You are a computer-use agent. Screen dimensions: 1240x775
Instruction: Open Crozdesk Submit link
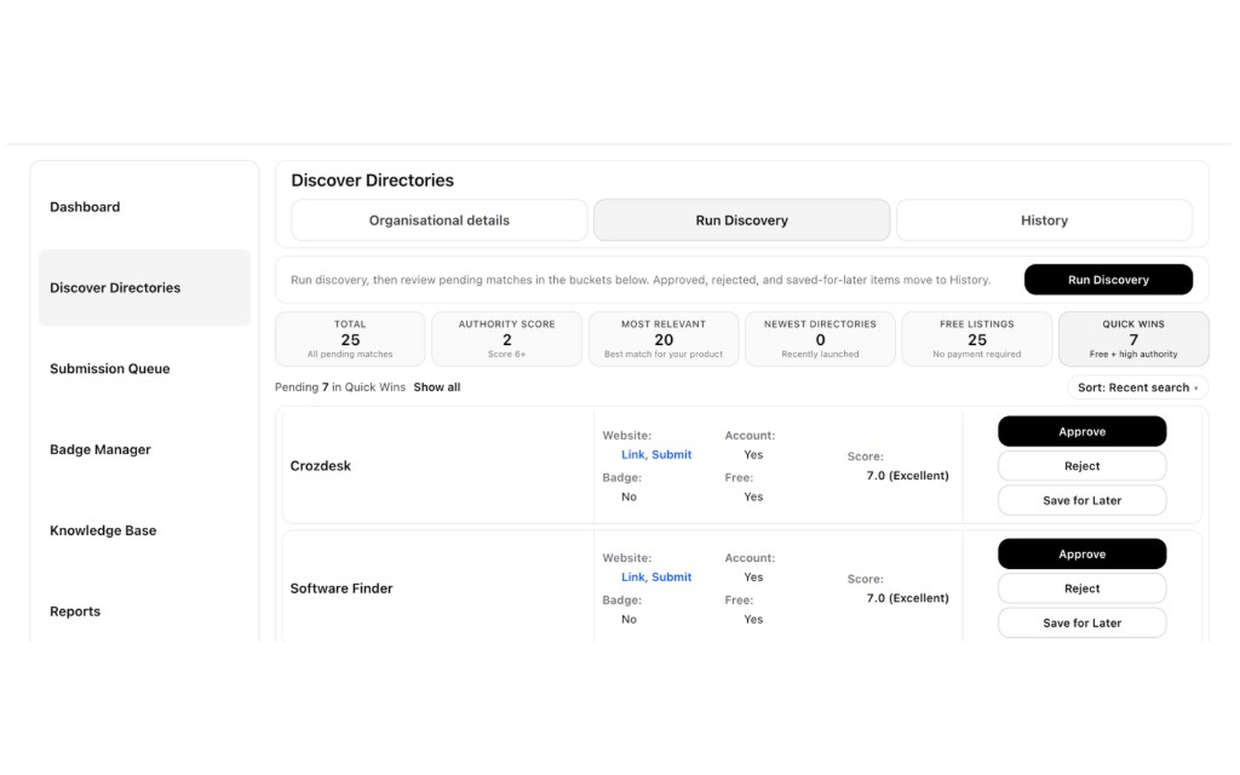click(672, 455)
